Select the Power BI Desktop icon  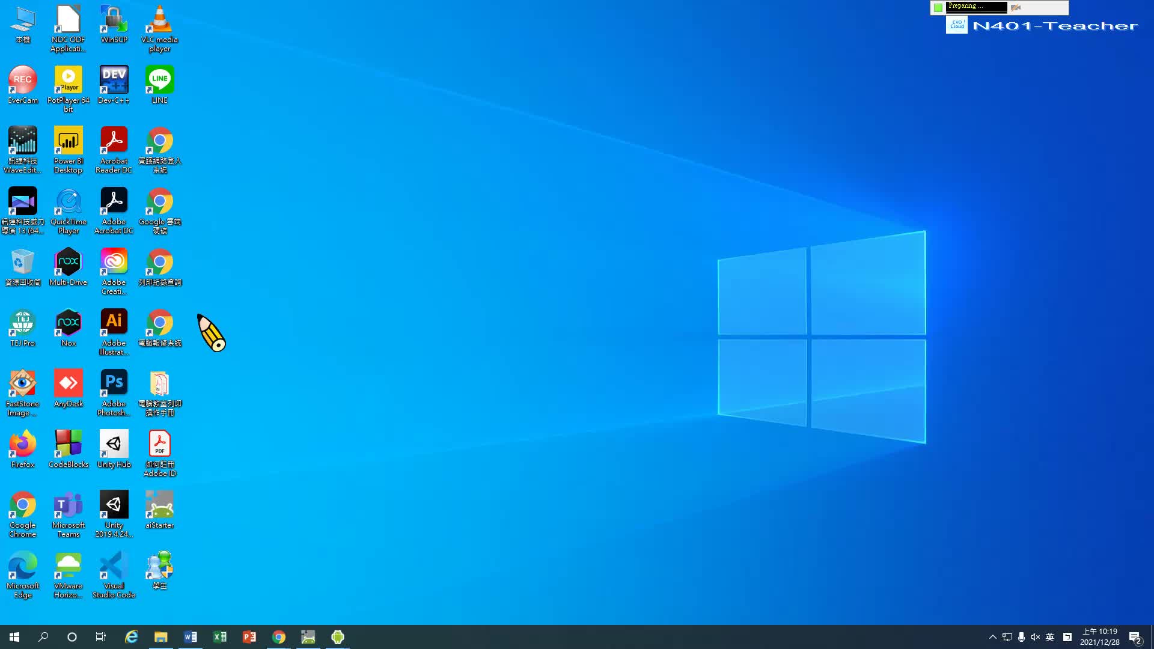pyautogui.click(x=68, y=150)
